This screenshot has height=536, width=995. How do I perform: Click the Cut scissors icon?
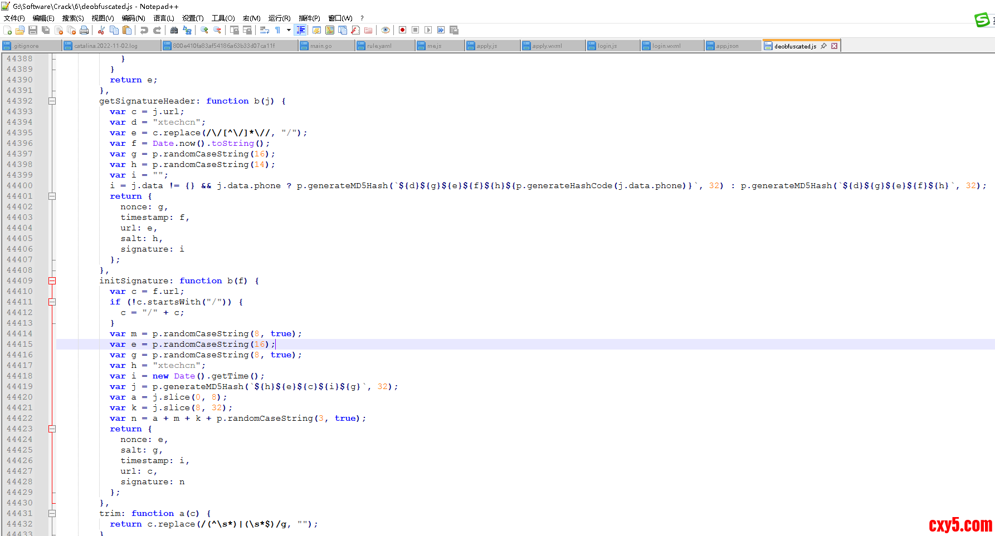click(x=101, y=30)
